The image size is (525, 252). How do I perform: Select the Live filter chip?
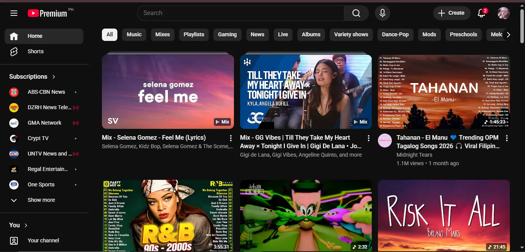click(283, 35)
